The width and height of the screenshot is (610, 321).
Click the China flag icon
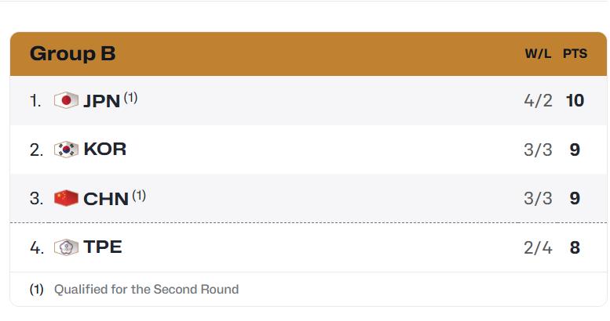(x=66, y=198)
